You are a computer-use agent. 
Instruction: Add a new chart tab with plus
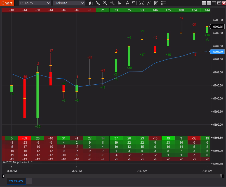(29, 181)
